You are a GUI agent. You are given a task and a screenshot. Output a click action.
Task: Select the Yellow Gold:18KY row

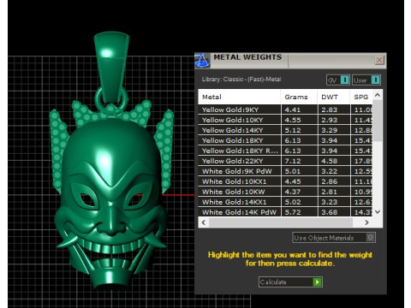coord(285,140)
